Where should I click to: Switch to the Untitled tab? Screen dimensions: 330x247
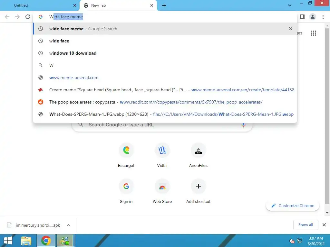40,5
